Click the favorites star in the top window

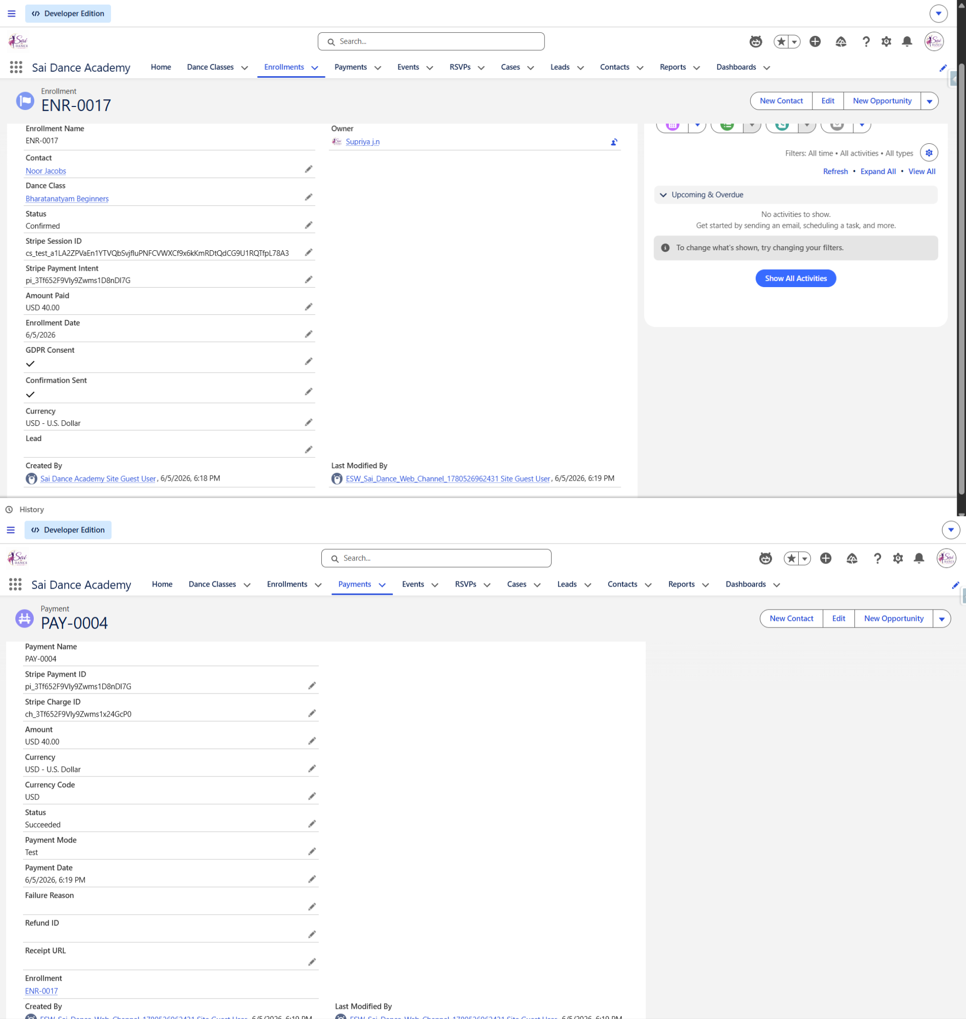[781, 42]
